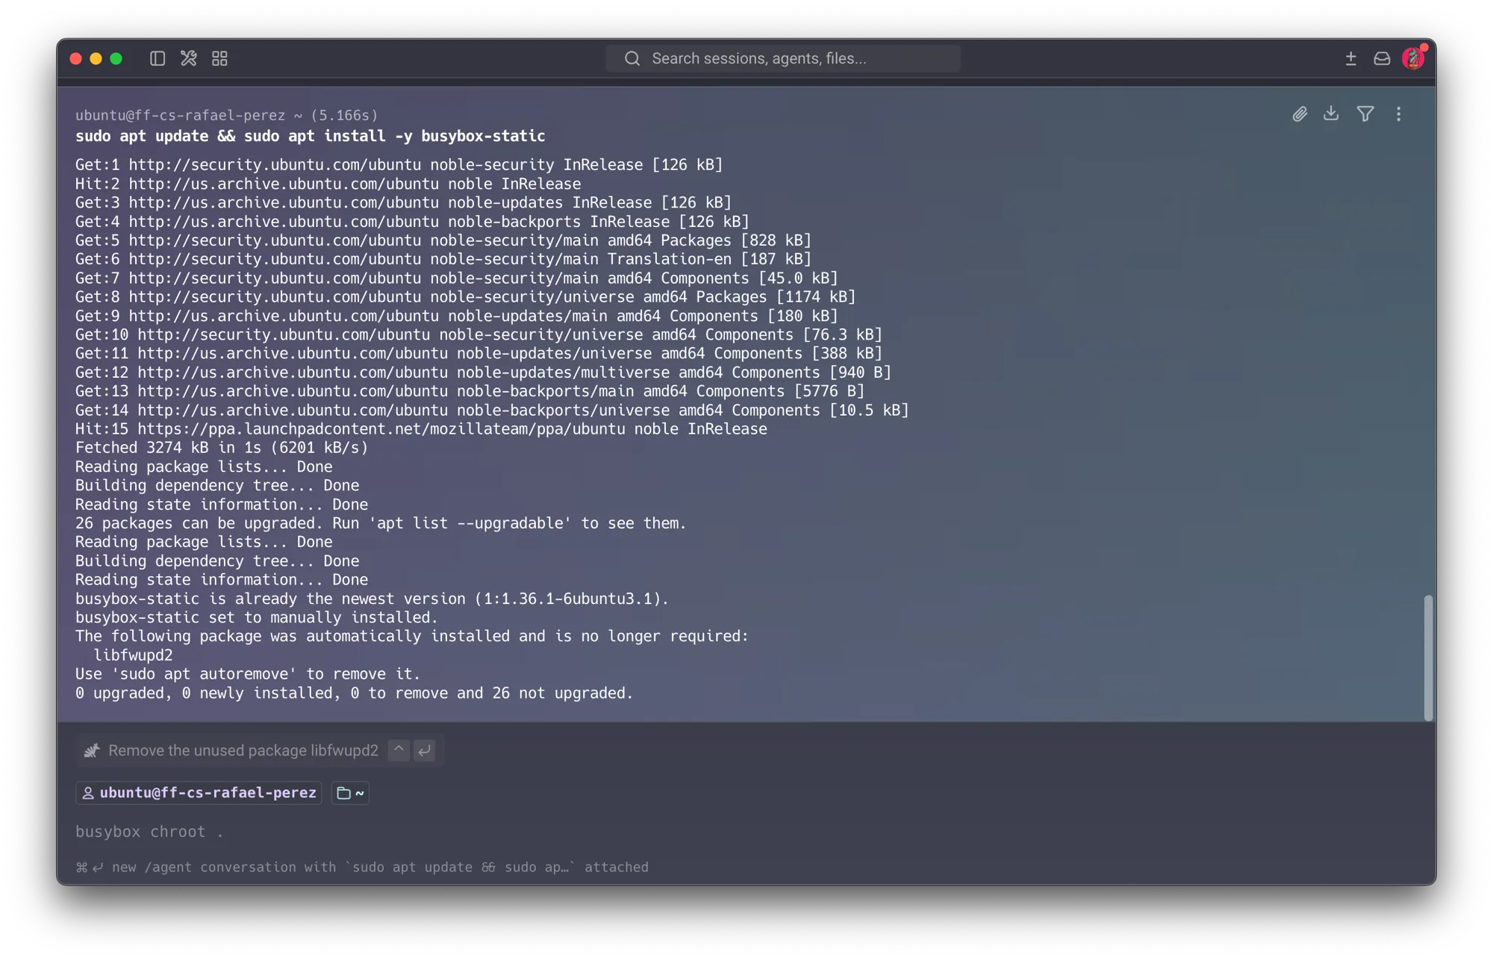Image resolution: width=1493 pixels, height=960 pixels.
Task: Click the block header 'ubuntu@ff-cs-rafael-perez ~ (5.166s)'
Action: click(226, 115)
